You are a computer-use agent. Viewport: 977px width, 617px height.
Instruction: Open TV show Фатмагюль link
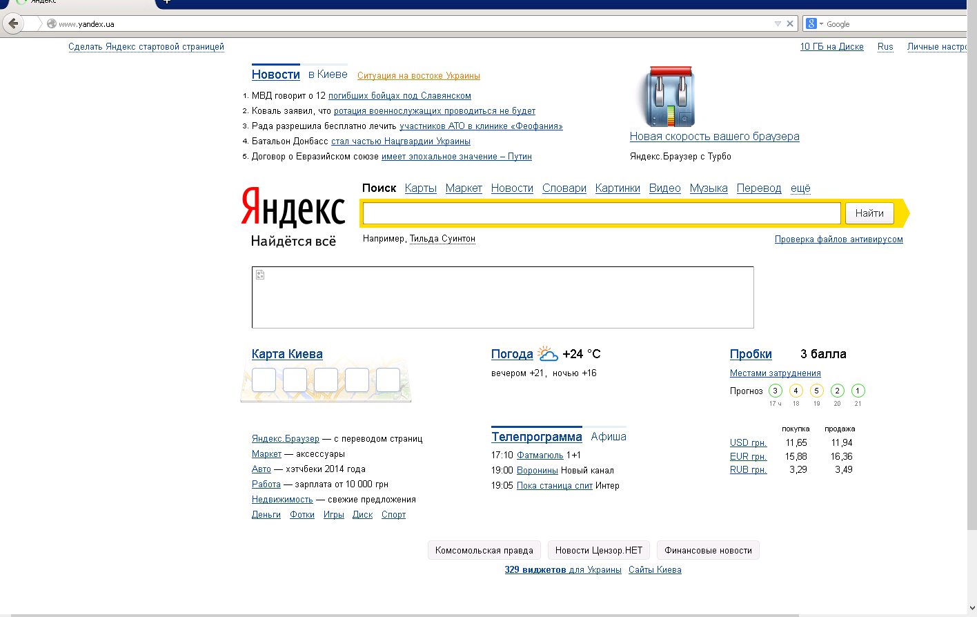[x=540, y=456]
